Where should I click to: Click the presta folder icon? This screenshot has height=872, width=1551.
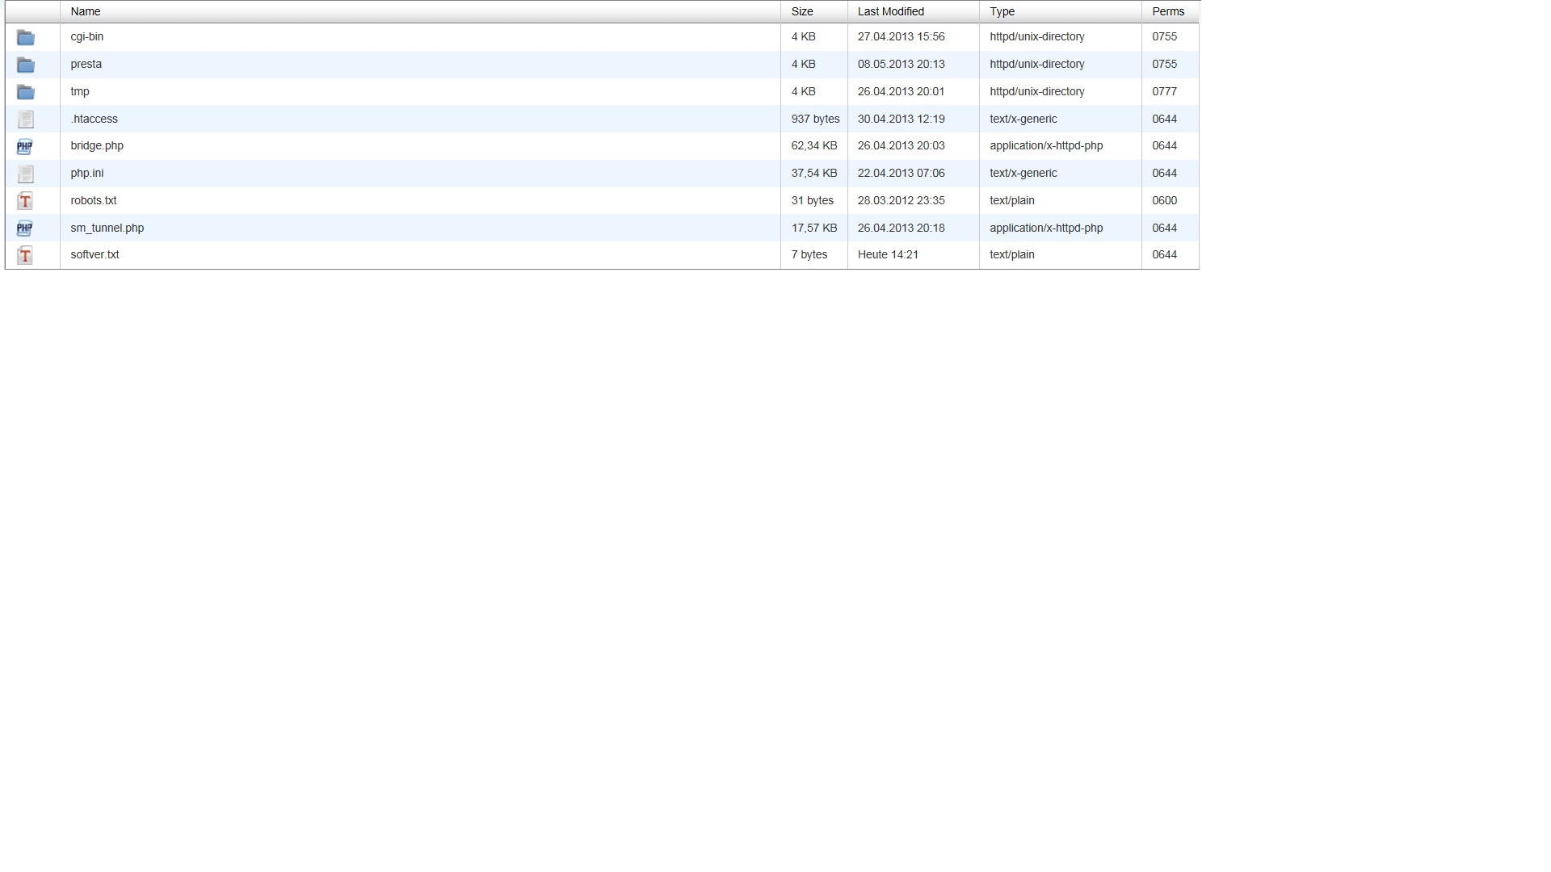coord(26,65)
